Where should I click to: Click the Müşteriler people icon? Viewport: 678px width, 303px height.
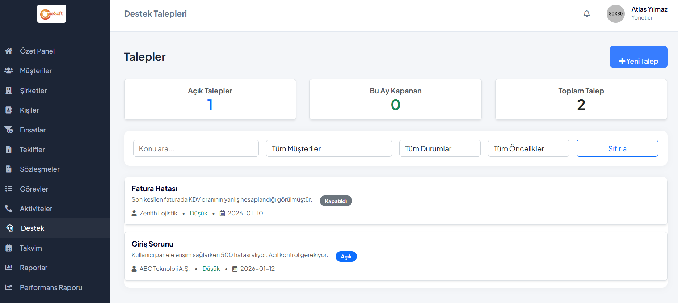(9, 71)
